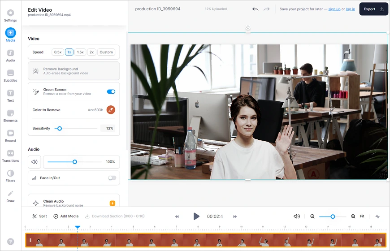The image size is (390, 251).
Task: Open the Draw sidebar panel
Action: (10, 196)
